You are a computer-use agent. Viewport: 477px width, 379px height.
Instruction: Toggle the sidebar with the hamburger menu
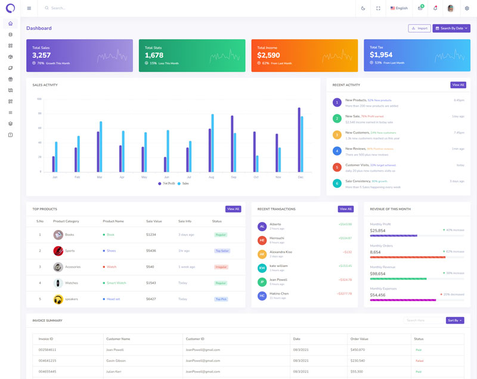pyautogui.click(x=29, y=8)
